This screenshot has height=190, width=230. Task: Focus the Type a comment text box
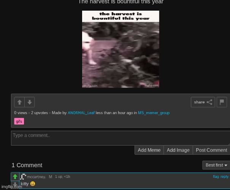coord(120,138)
